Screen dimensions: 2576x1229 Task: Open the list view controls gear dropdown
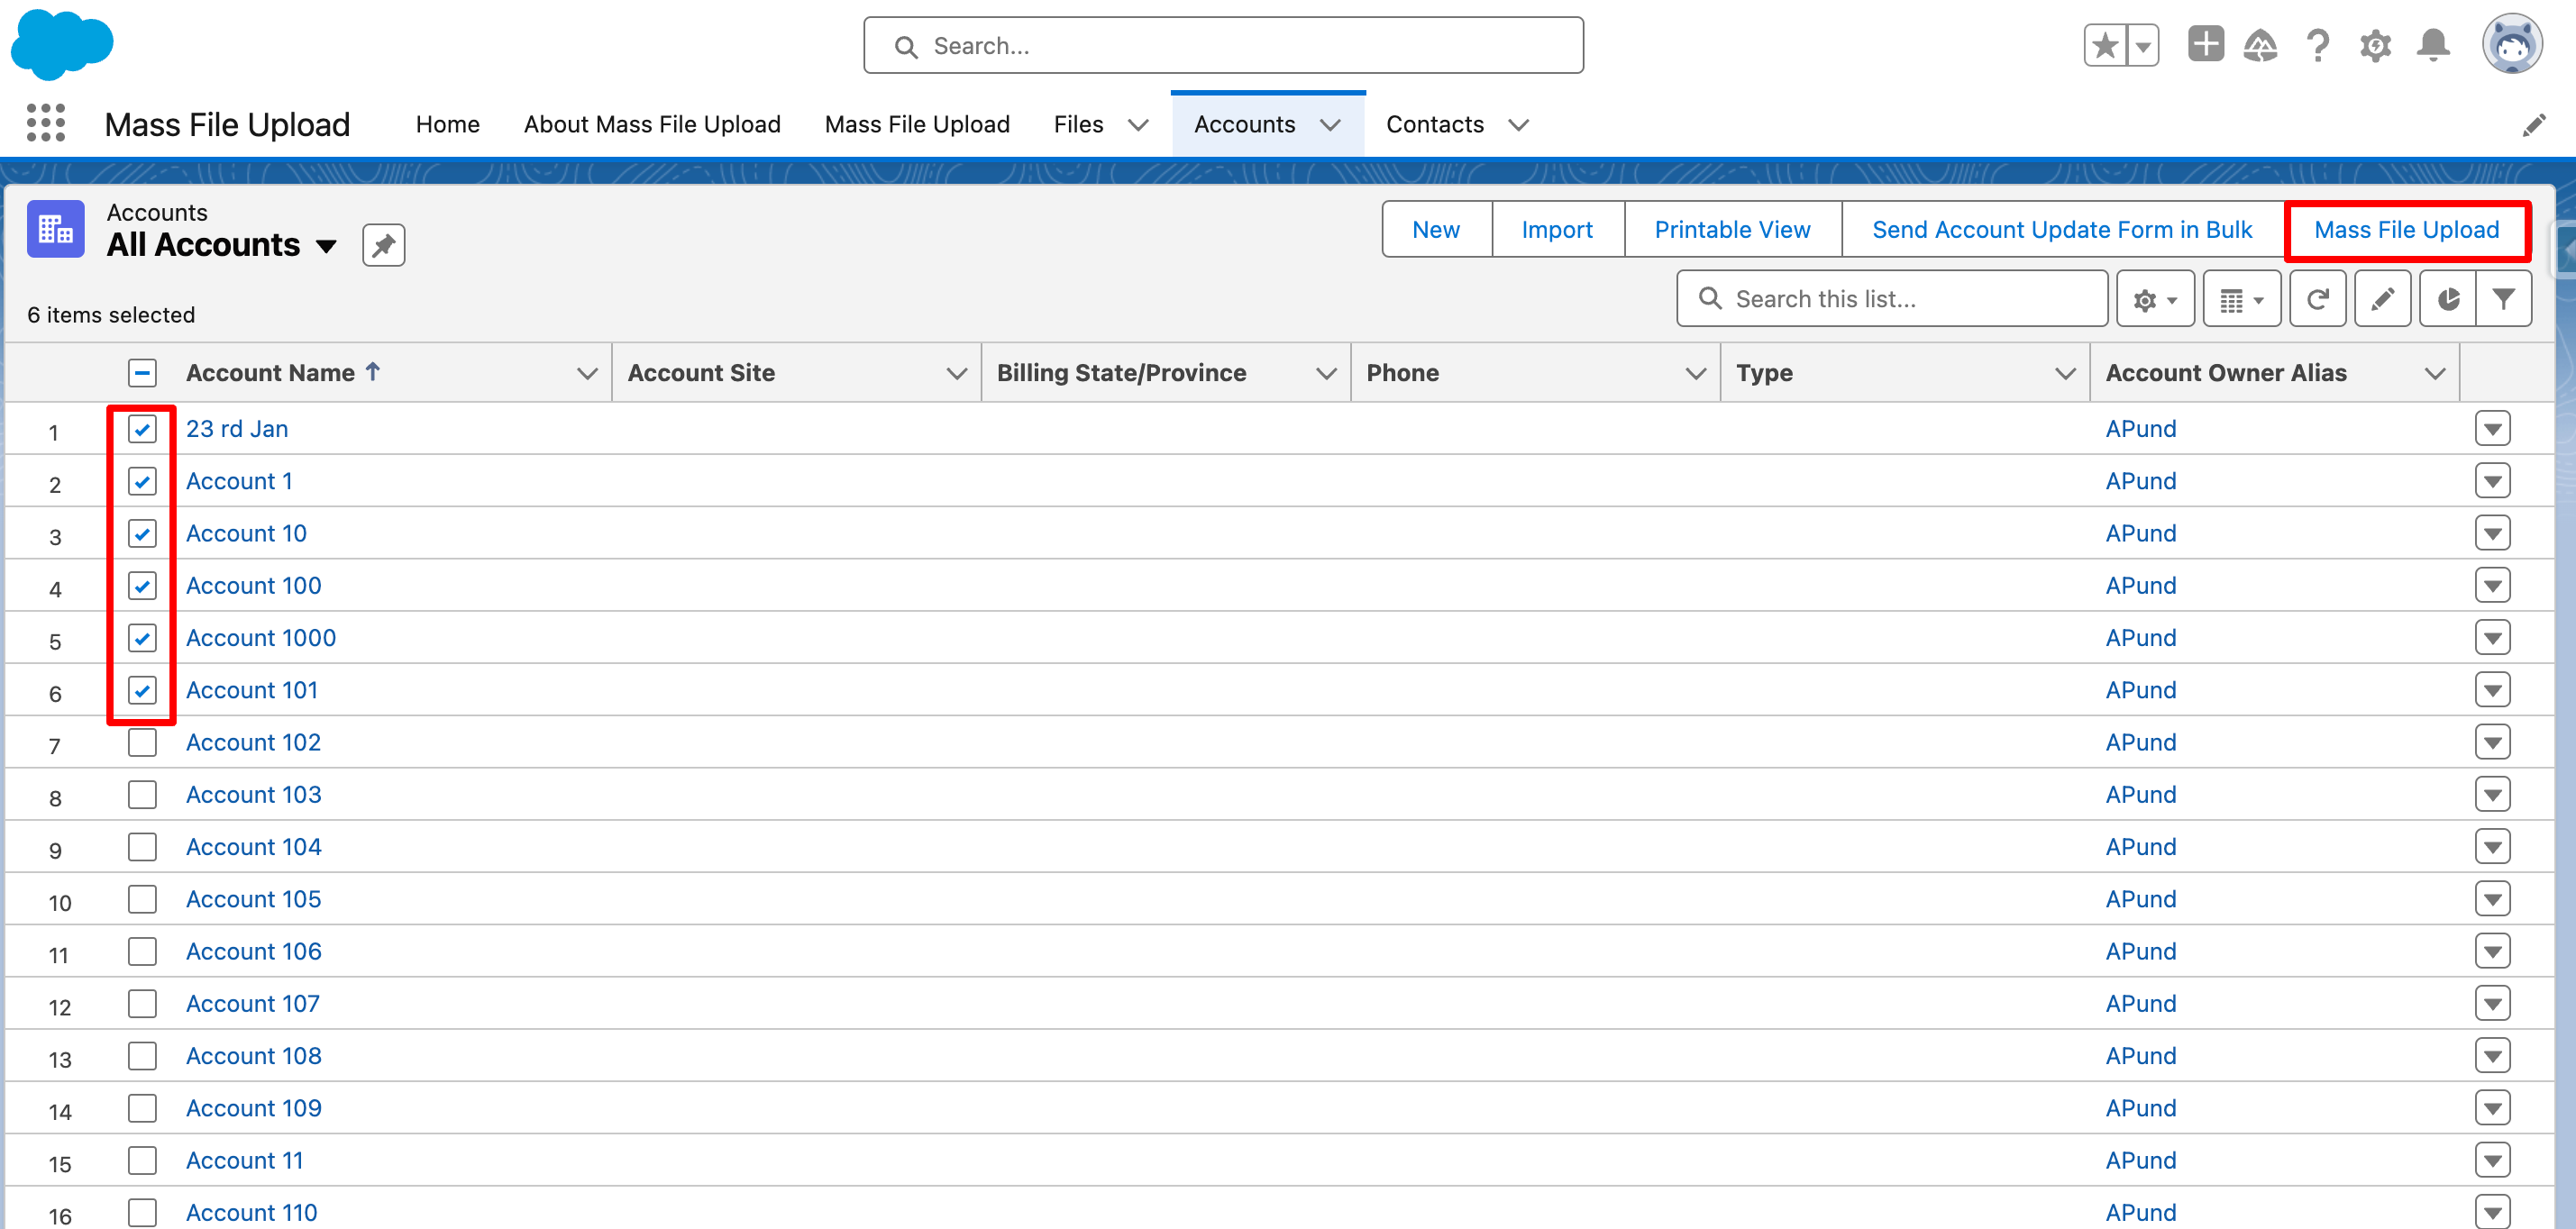[2155, 299]
